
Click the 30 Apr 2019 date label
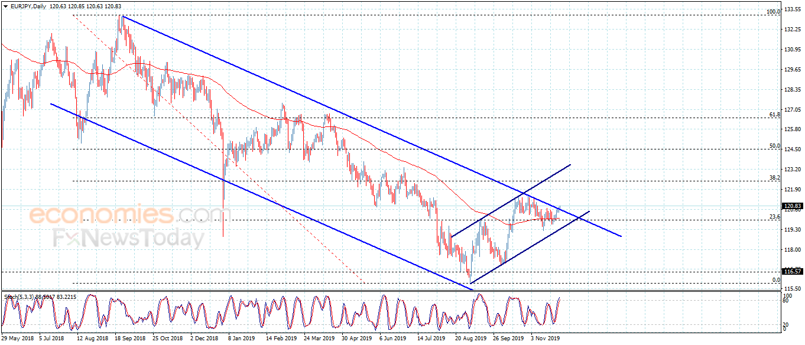(358, 339)
